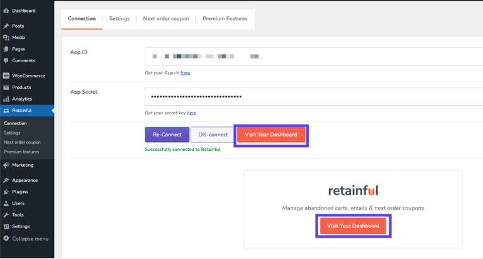The image size is (483, 259).
Task: Click the WooCommerce logo icon
Action: tap(6, 76)
